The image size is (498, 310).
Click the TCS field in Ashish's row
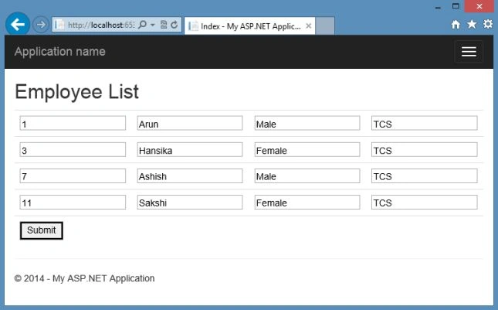(x=425, y=175)
